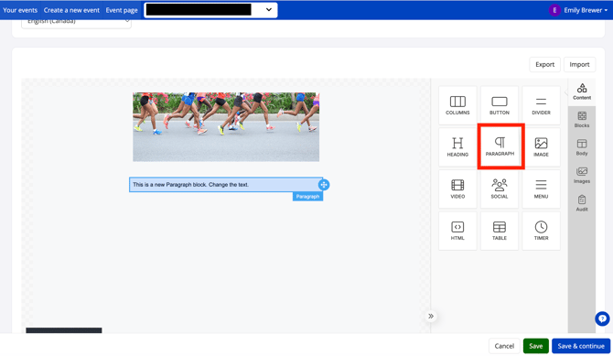Open the Content tab in sidebar

point(582,92)
